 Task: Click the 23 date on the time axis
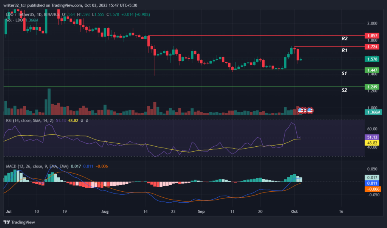point(173,211)
